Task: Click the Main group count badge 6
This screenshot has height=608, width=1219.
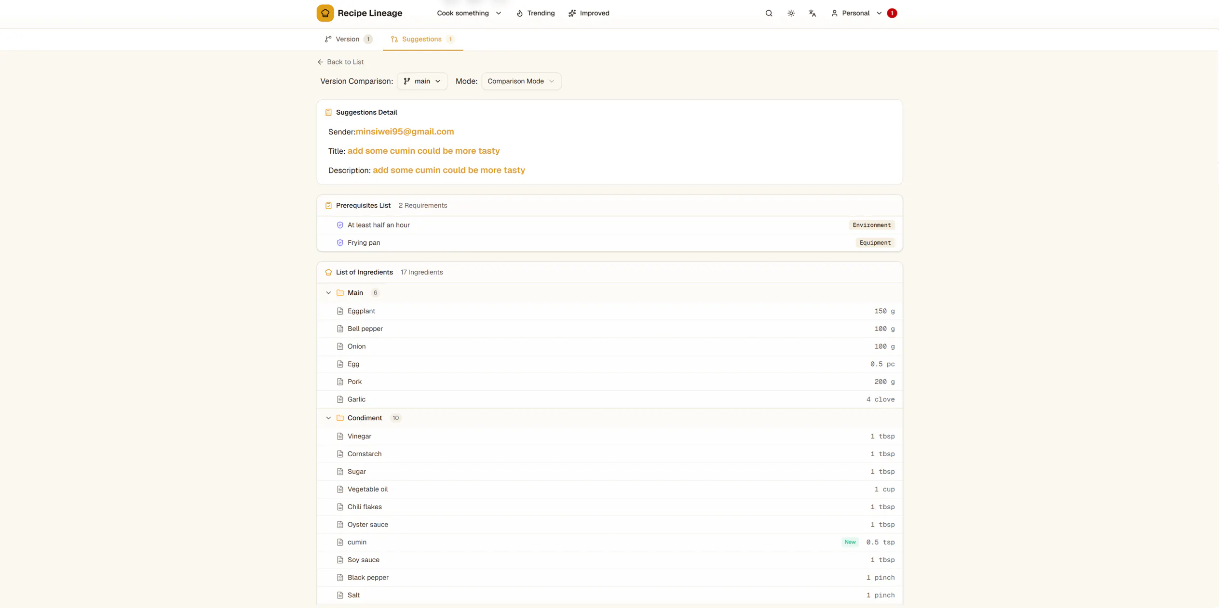Action: click(375, 293)
